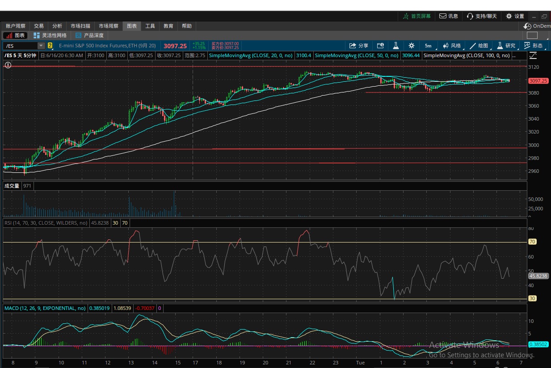
Task: Click +35.25 net change value
Action: (199, 44)
